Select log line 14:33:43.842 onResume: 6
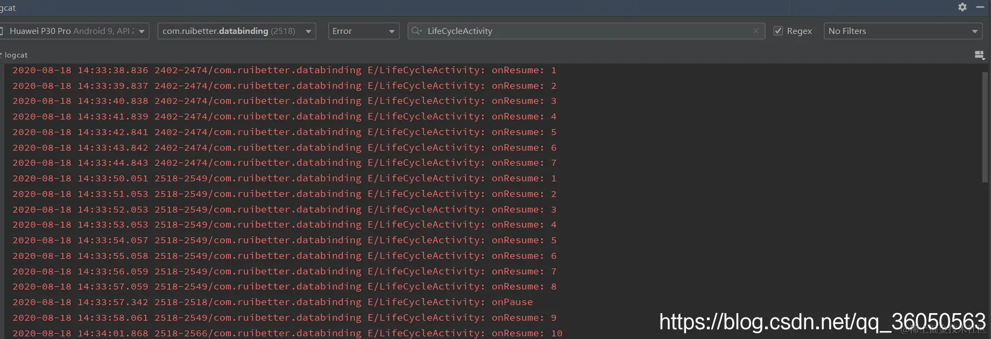 coord(285,147)
